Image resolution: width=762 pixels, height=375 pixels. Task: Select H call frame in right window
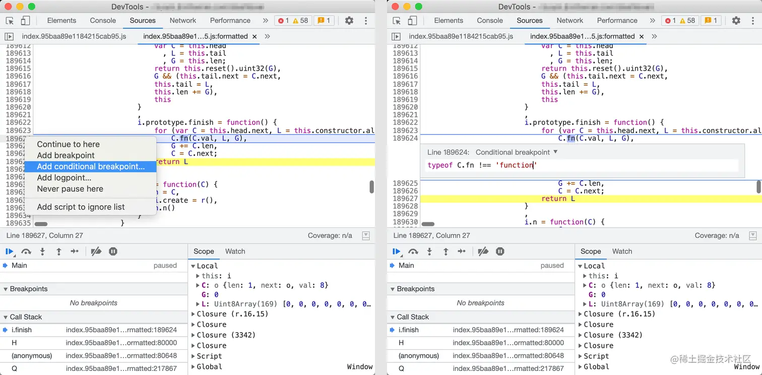(481, 343)
